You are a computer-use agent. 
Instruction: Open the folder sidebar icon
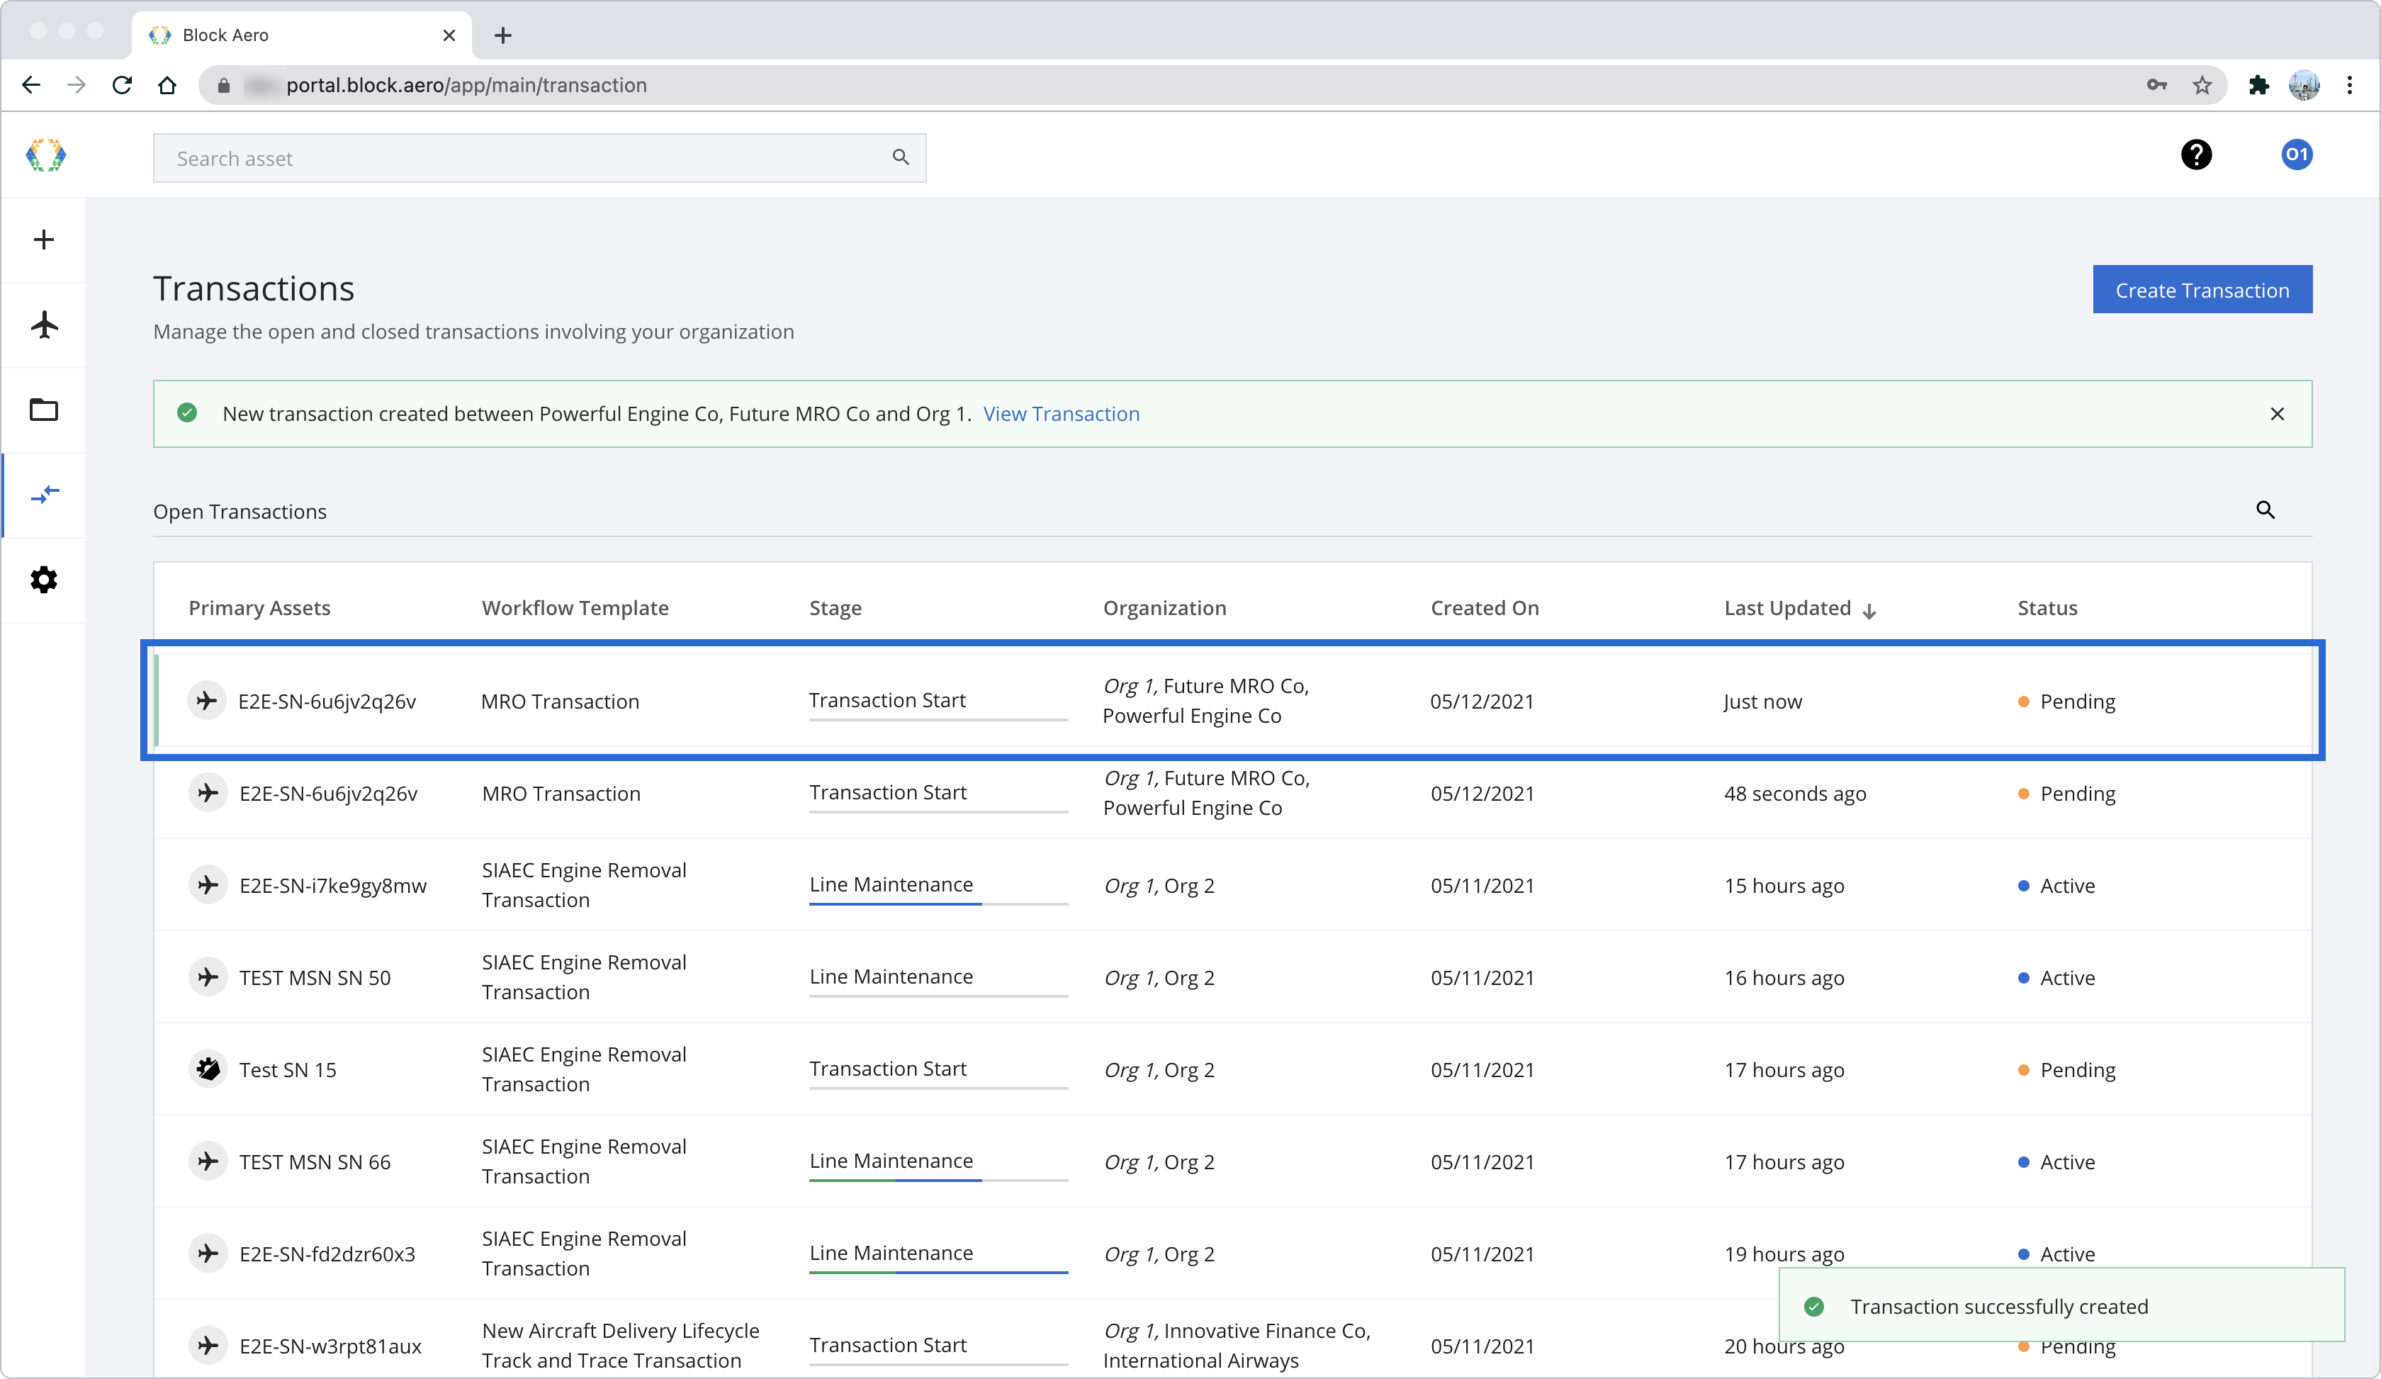(x=43, y=410)
